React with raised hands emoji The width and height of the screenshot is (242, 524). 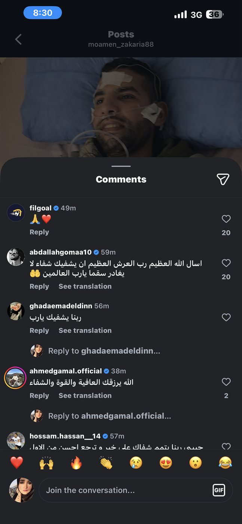[46, 463]
